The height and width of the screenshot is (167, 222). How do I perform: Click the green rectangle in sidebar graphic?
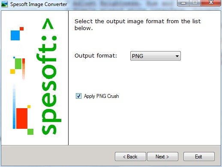(x=18, y=64)
